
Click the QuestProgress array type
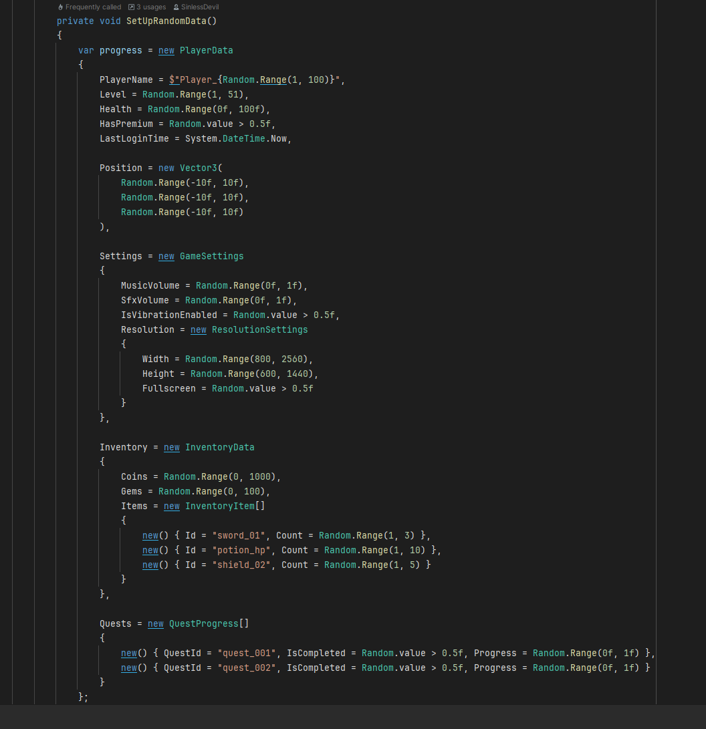coord(209,624)
